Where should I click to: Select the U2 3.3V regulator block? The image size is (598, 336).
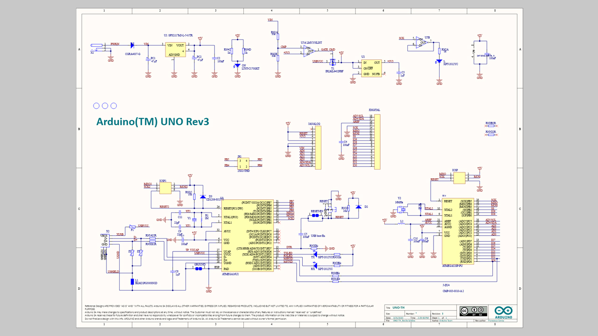pyautogui.click(x=372, y=68)
